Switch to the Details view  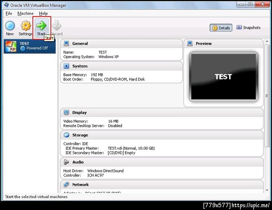tap(221, 28)
